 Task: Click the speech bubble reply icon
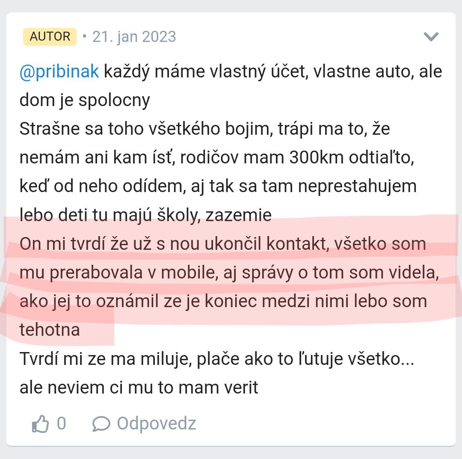(101, 424)
